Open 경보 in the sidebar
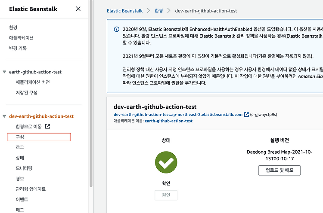The image size is (323, 213). click(20, 179)
